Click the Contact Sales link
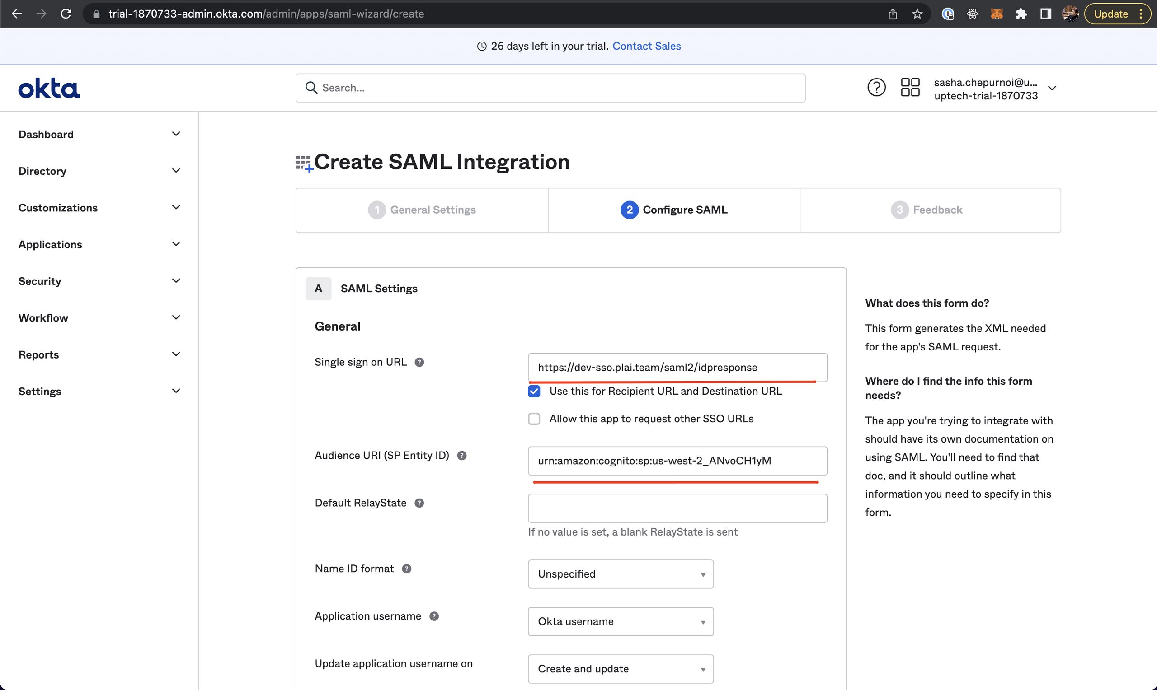Screen dimensions: 1157x690 (646, 46)
